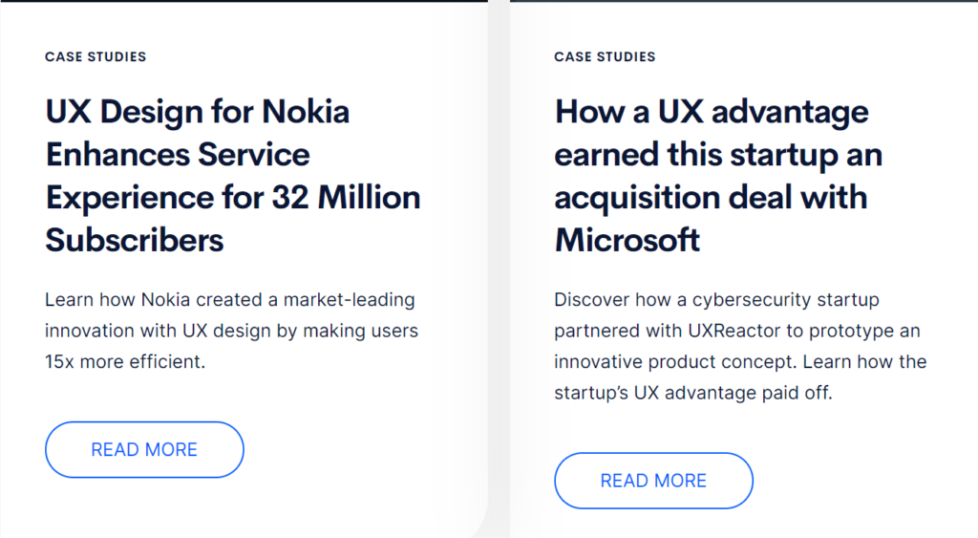Viewport: 978px width, 538px height.
Task: Click the Nokia card description paragraph
Action: click(x=231, y=331)
